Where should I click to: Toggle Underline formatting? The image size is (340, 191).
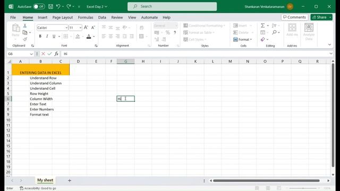(x=54, y=37)
